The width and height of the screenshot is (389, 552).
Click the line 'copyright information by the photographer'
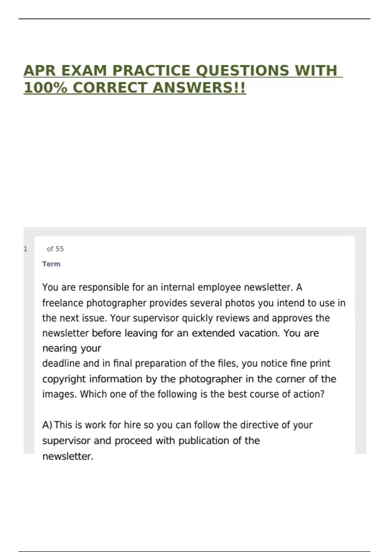tap(189, 379)
